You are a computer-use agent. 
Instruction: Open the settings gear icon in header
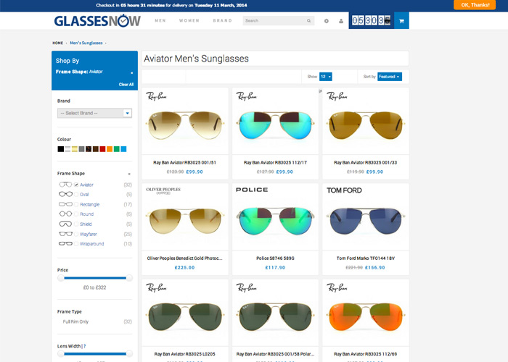tap(327, 21)
